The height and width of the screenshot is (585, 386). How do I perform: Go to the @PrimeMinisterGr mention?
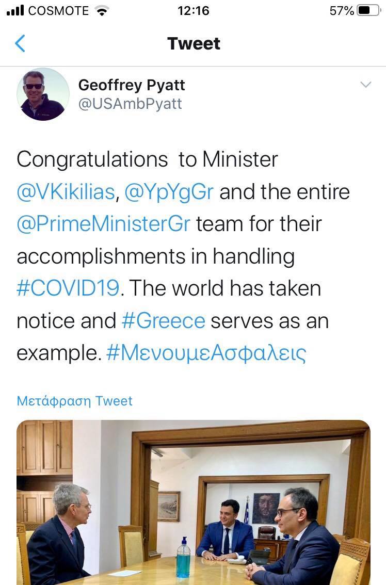point(104,224)
